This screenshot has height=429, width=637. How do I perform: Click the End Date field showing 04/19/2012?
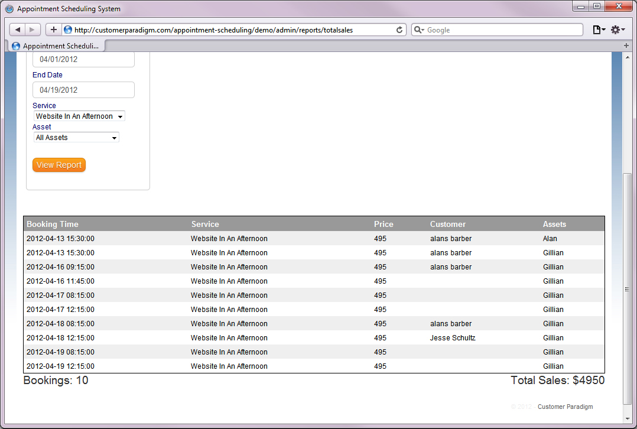coord(83,89)
